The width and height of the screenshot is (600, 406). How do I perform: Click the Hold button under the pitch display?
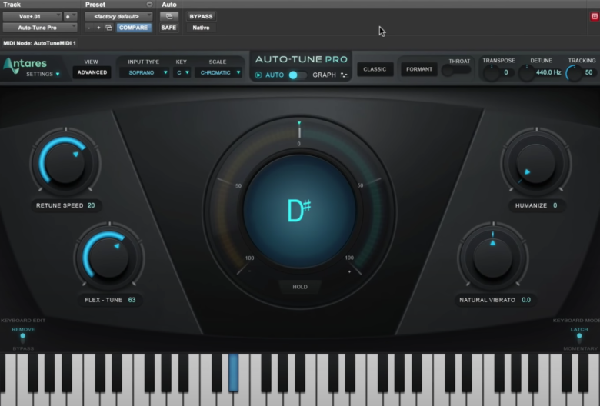pos(300,287)
